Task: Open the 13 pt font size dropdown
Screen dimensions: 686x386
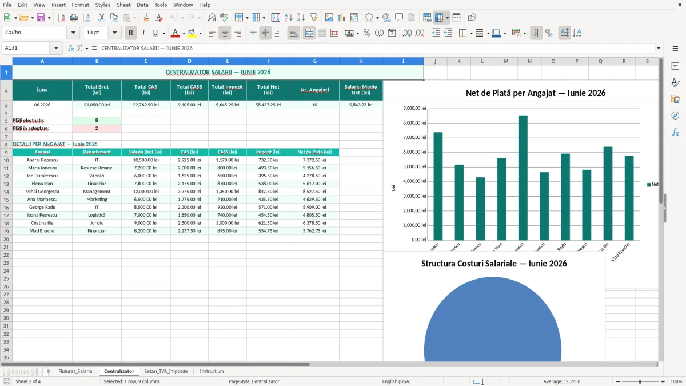Action: (x=114, y=33)
